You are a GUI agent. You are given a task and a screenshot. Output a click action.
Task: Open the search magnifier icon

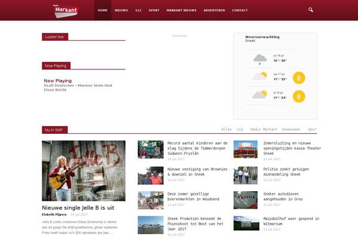click(311, 10)
